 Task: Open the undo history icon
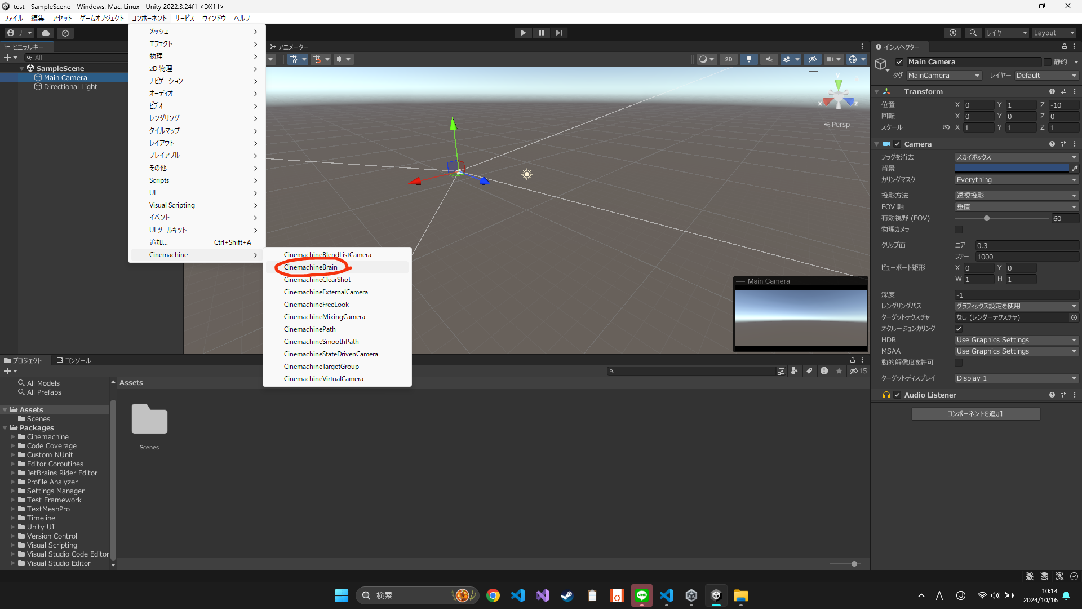pos(953,33)
